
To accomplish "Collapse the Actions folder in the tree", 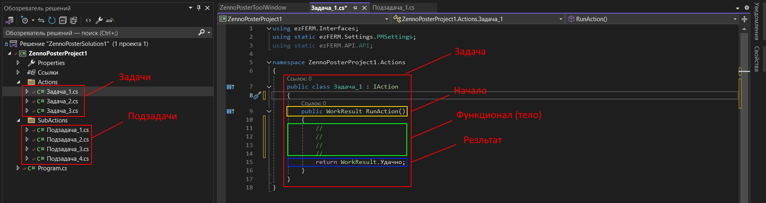I will [18, 82].
